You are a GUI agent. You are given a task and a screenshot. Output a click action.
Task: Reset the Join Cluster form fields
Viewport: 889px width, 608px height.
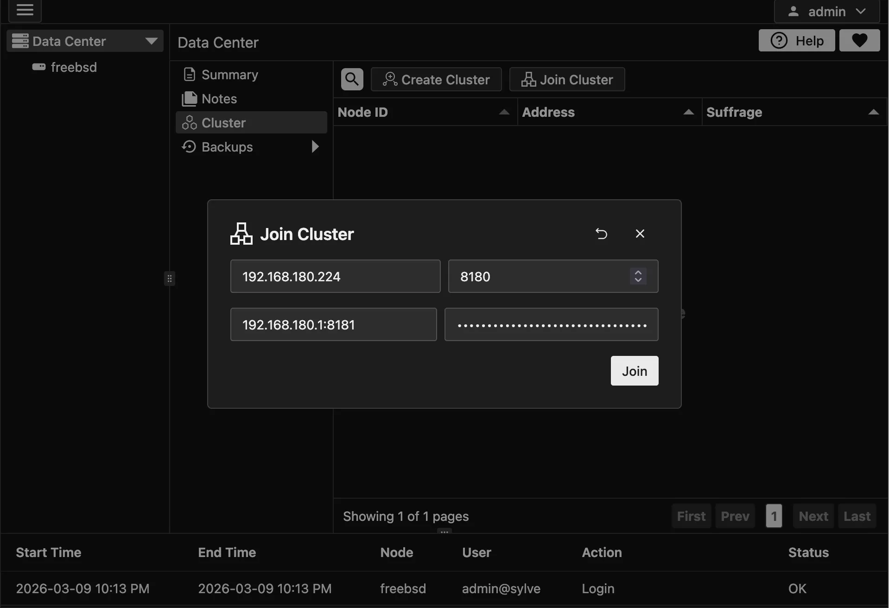tap(602, 234)
